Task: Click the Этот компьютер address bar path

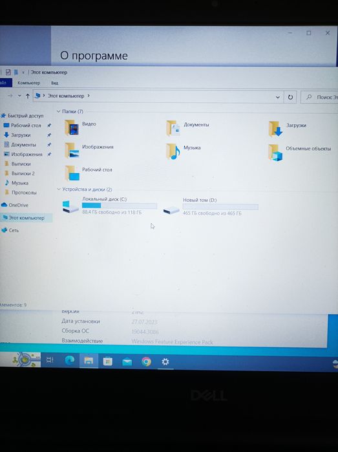Action: tap(66, 96)
